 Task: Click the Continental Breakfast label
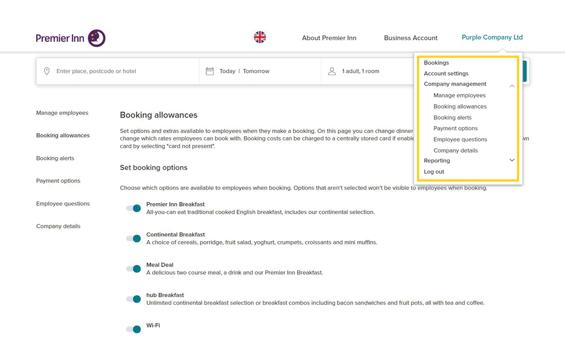pyautogui.click(x=176, y=235)
